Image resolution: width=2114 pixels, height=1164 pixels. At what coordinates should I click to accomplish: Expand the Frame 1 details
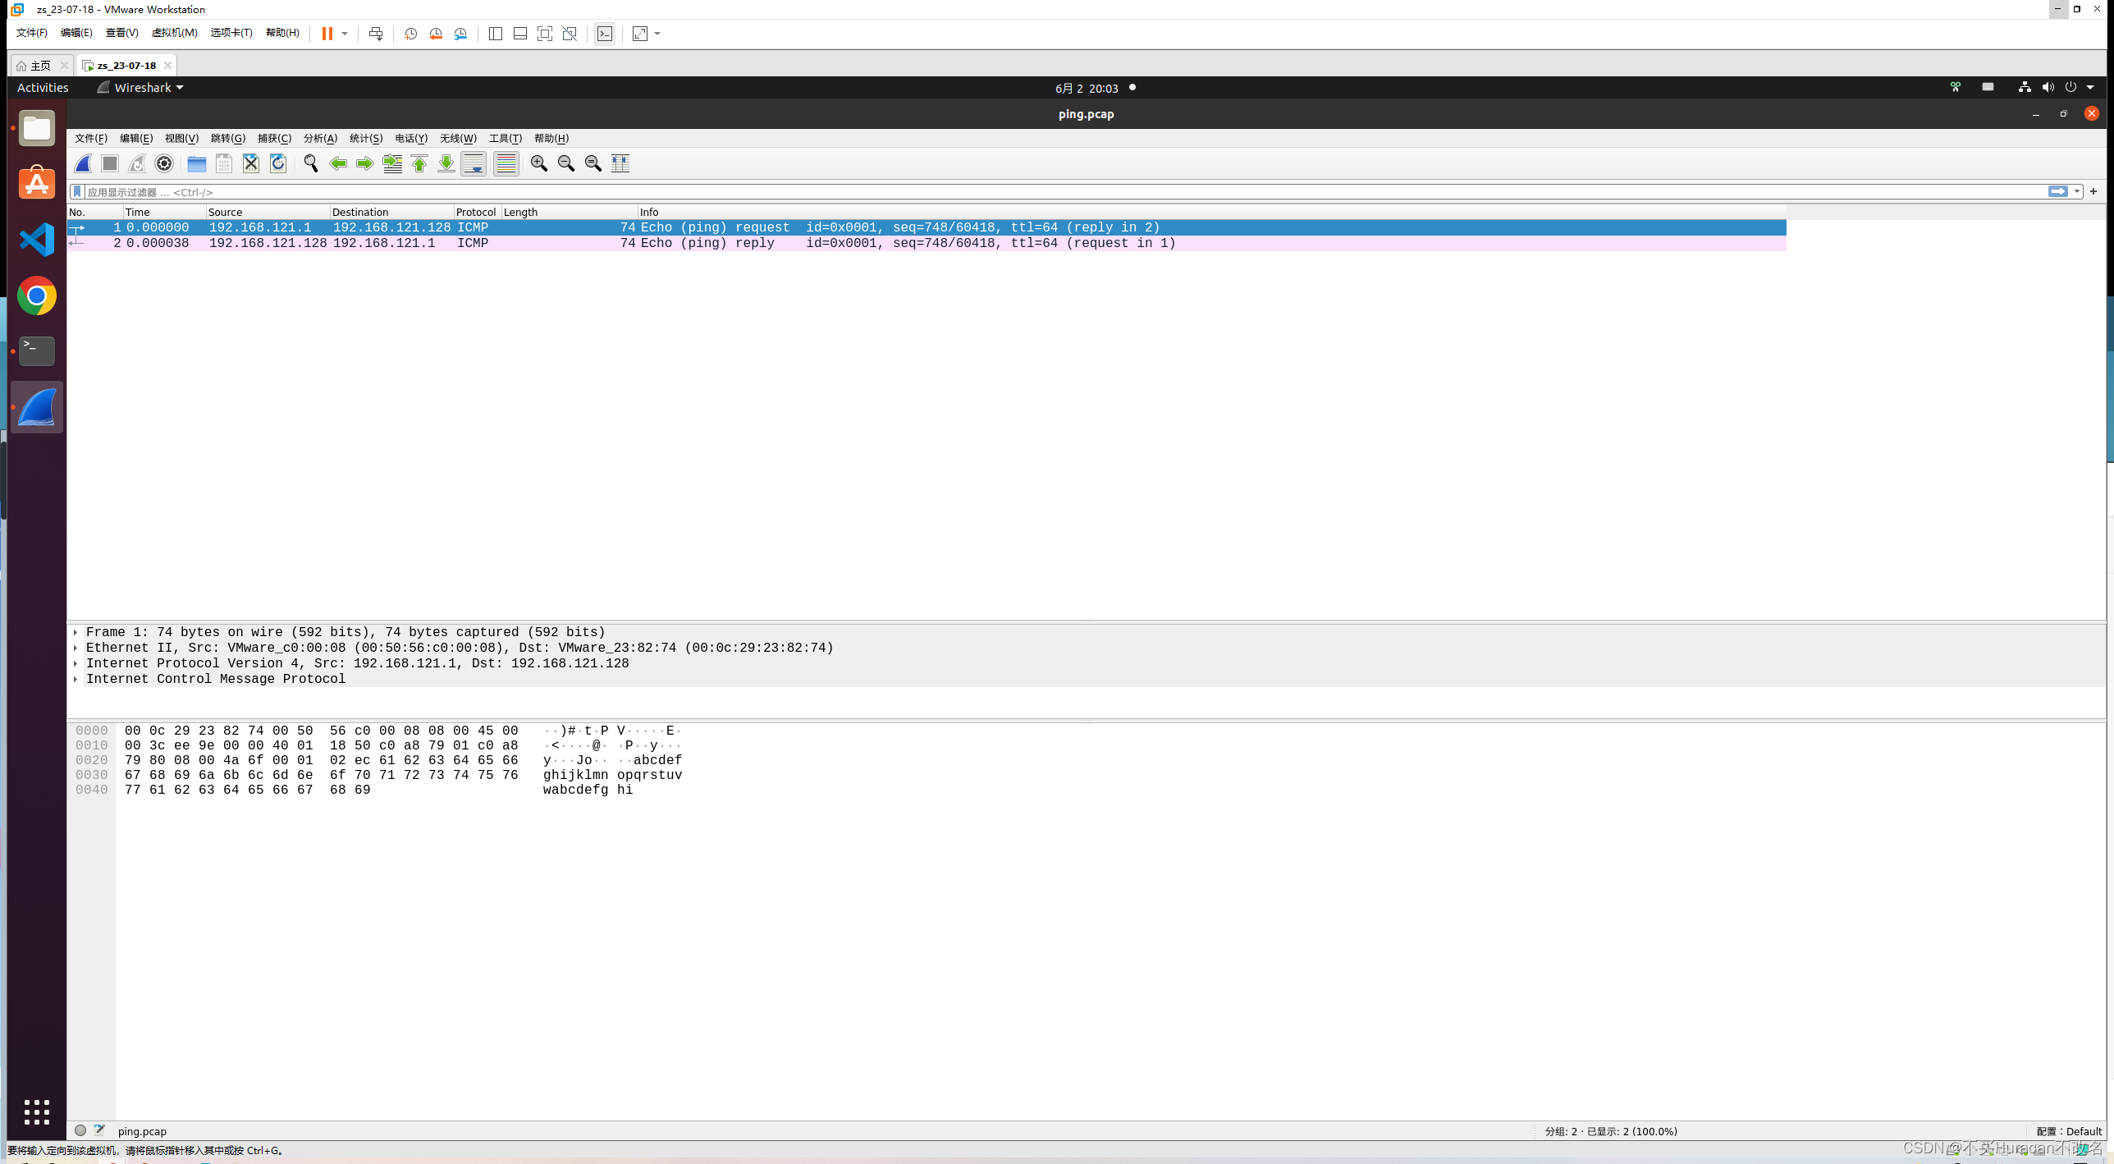point(75,632)
